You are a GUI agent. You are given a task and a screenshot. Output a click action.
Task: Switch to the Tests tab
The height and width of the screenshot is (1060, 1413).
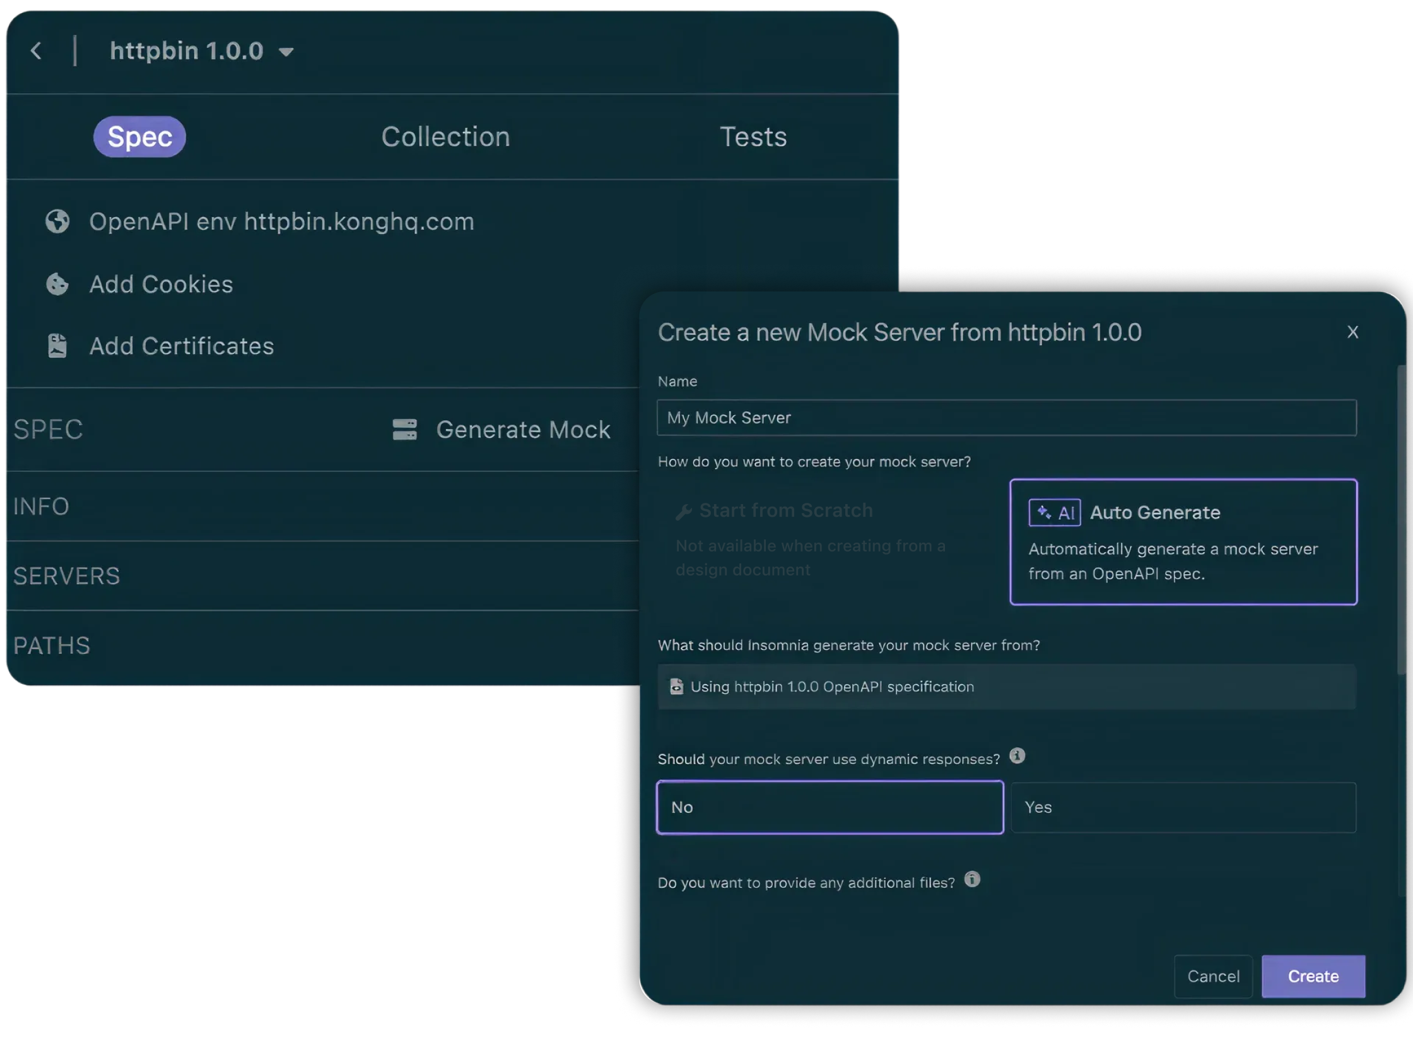click(753, 137)
